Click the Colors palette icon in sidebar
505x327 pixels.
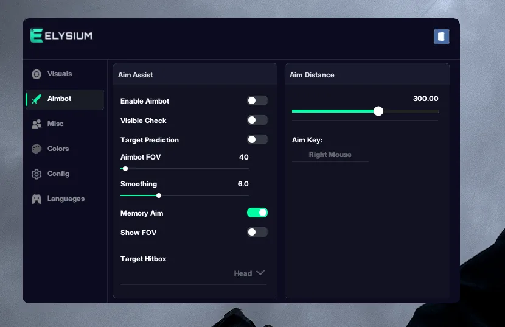37,149
